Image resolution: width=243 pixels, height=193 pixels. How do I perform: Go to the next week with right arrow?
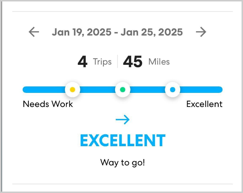pos(201,32)
